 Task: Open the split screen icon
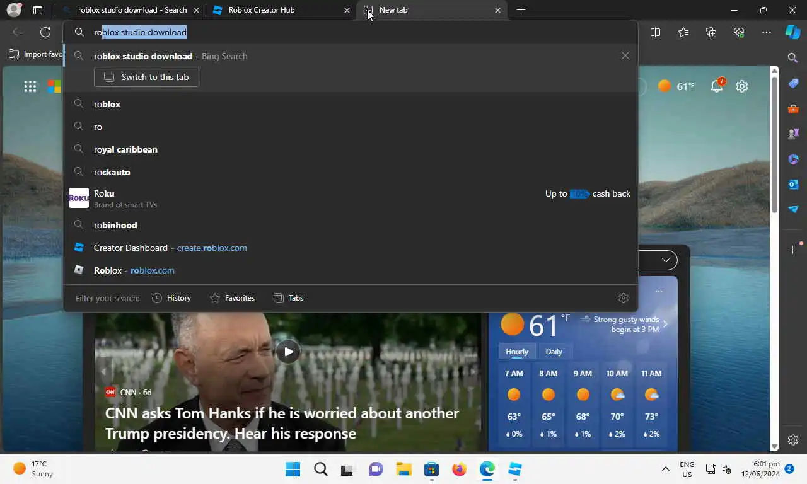pyautogui.click(x=655, y=32)
